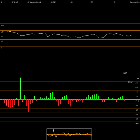
Task: Click the MR axis label 60
Action: (137, 88)
